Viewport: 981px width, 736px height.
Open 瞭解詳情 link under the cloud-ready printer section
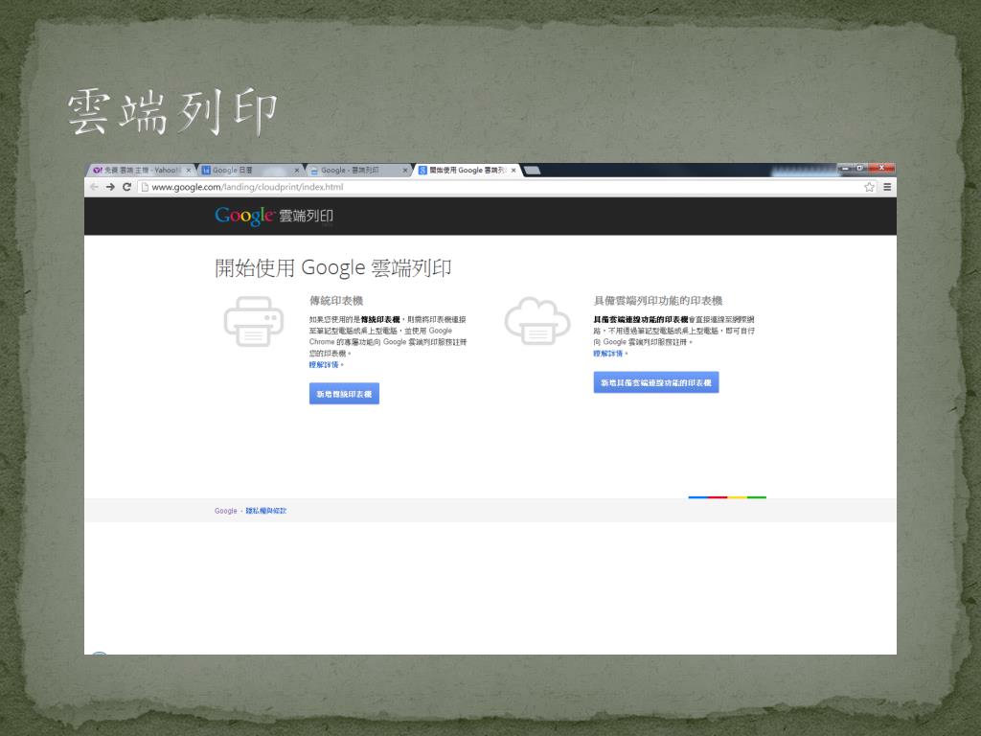coord(608,354)
